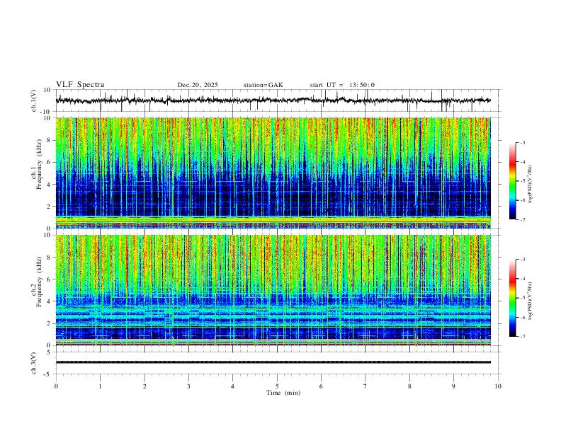Click the 'start UT = 13:50:0' text
This screenshot has height=433, width=561.
coord(342,85)
